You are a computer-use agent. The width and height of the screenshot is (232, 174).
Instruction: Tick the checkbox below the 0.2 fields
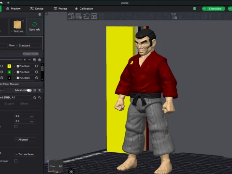click(x=16, y=127)
